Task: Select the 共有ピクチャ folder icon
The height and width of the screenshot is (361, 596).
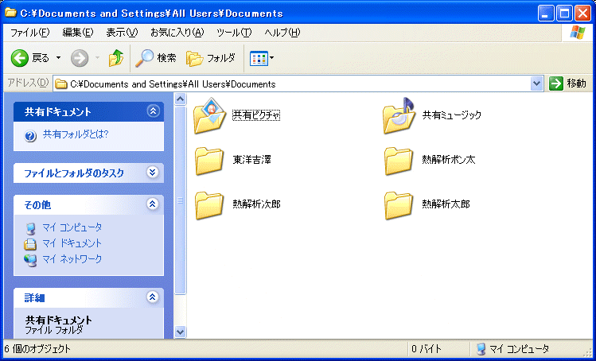Action: (209, 115)
